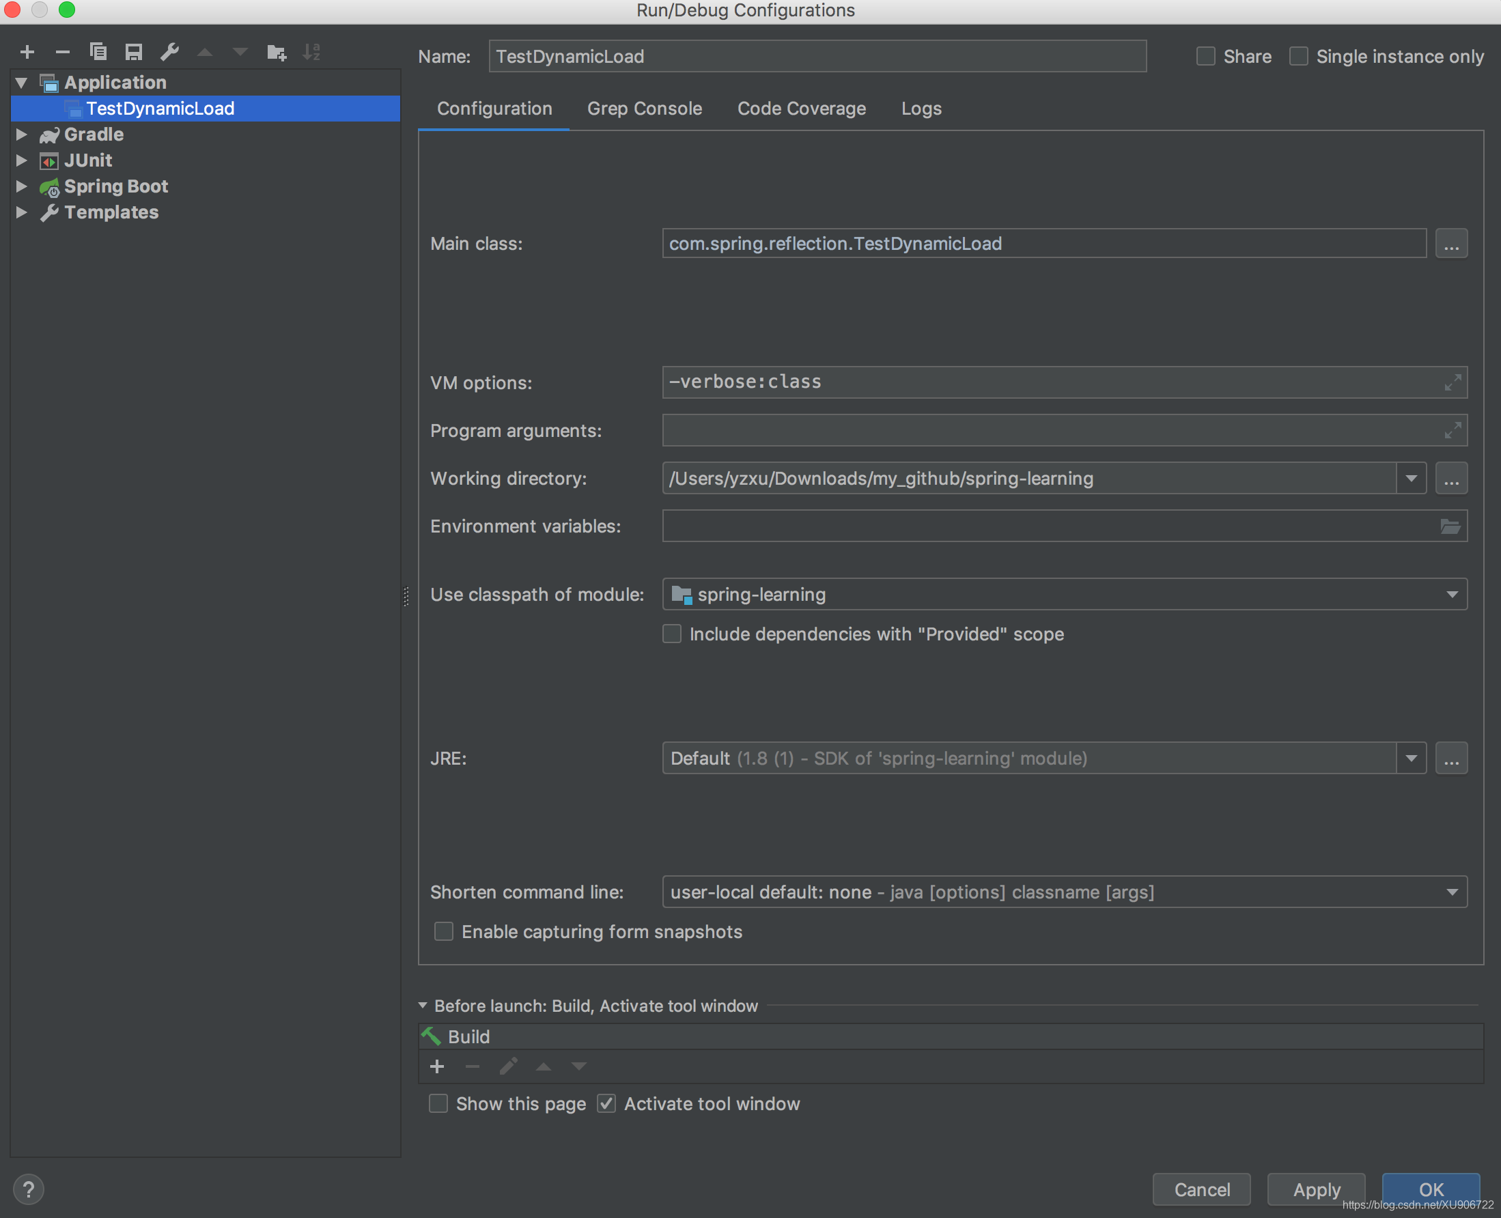
Task: Click the Cancel button
Action: (1201, 1189)
